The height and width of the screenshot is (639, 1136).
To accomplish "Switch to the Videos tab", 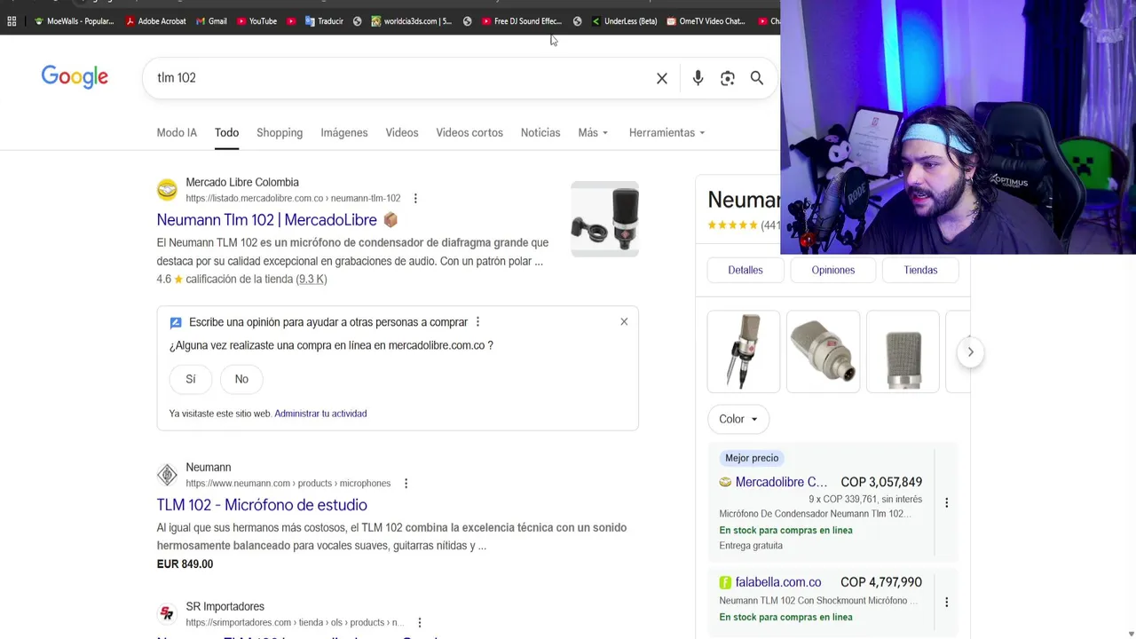I will pos(402,132).
